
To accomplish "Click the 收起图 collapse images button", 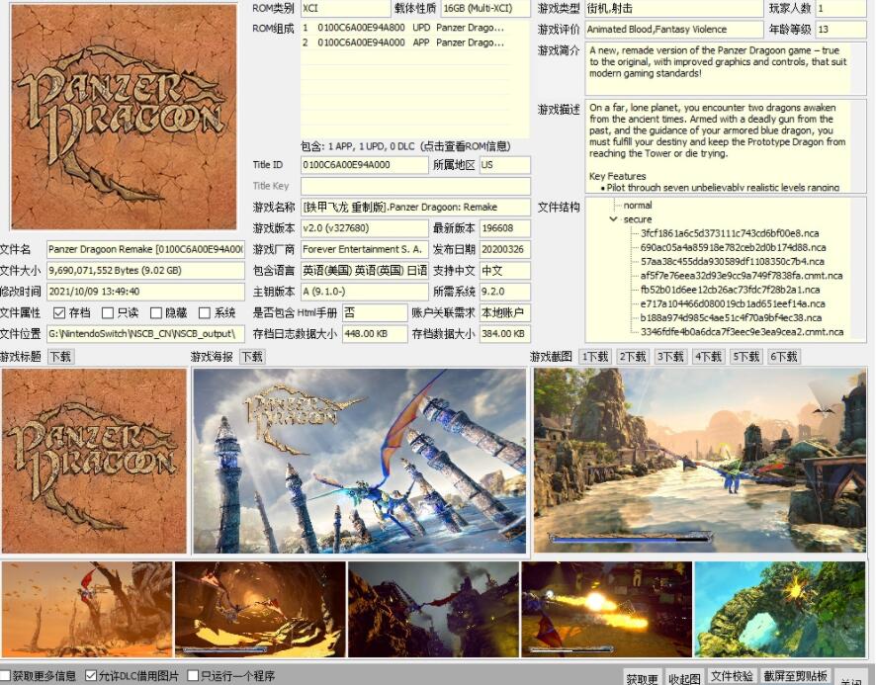I will 684,678.
